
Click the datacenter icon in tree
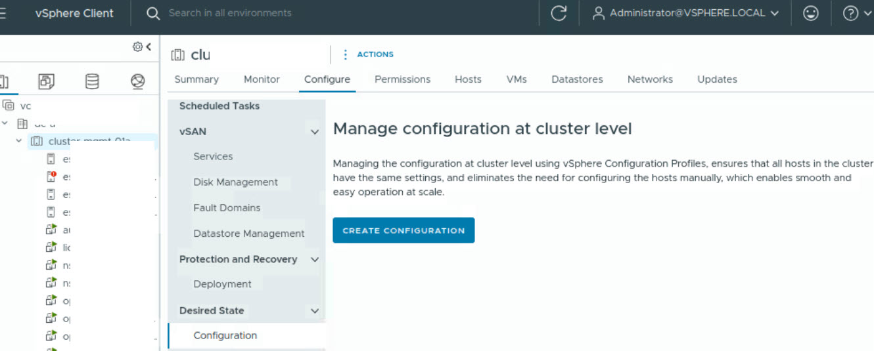tap(22, 123)
